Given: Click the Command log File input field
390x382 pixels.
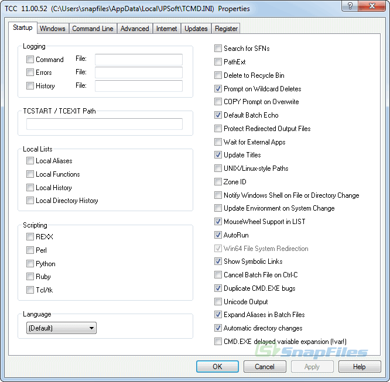Looking at the screenshot, I should 139,60.
